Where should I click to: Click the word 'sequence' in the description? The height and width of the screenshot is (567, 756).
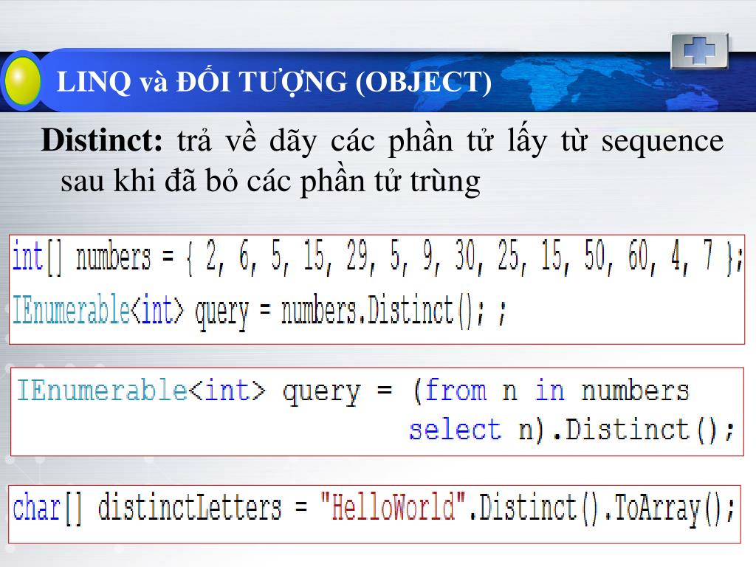662,142
